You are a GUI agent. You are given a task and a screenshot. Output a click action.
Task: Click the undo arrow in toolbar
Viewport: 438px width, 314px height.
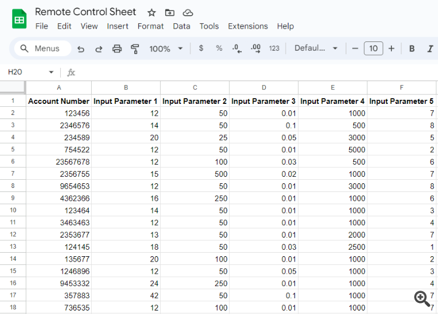(81, 48)
